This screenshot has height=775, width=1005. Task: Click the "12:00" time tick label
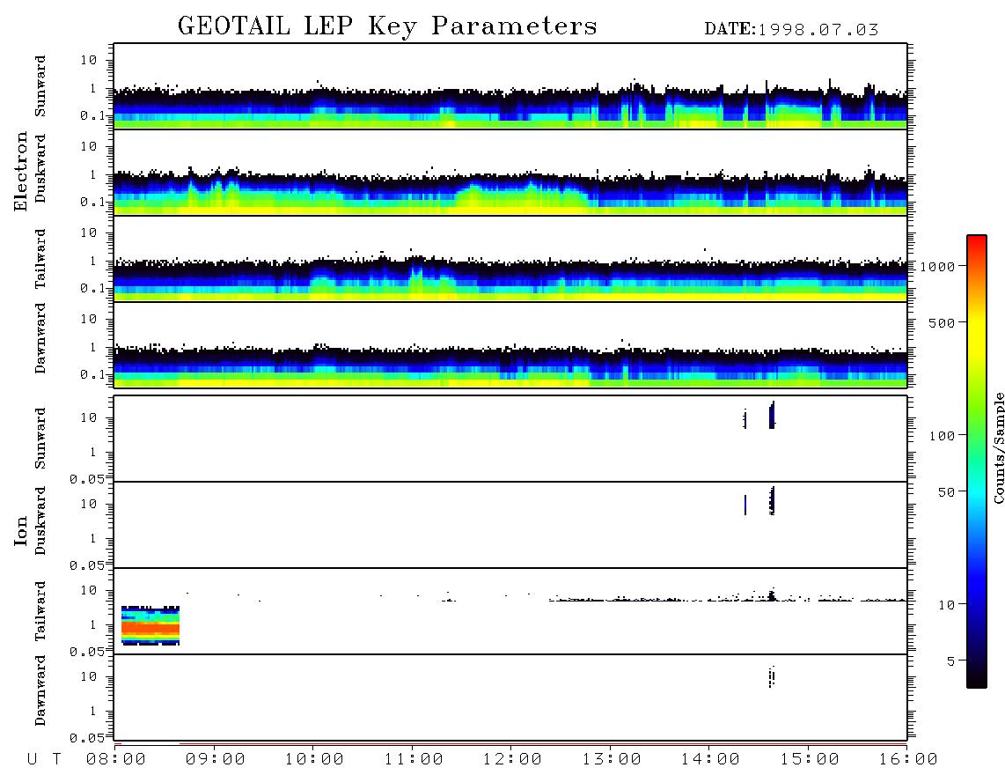pyautogui.click(x=512, y=760)
